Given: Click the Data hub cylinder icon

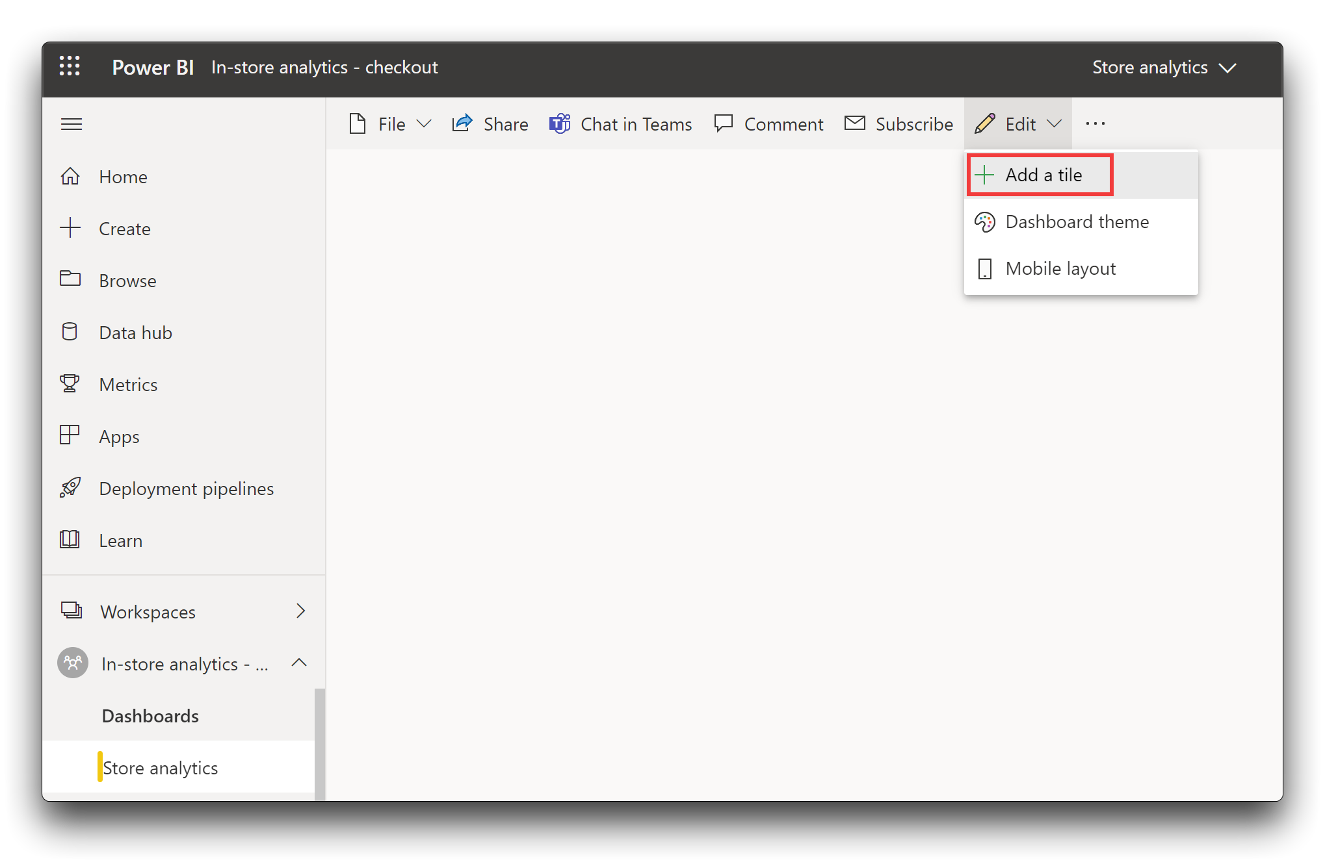Looking at the screenshot, I should tap(70, 332).
